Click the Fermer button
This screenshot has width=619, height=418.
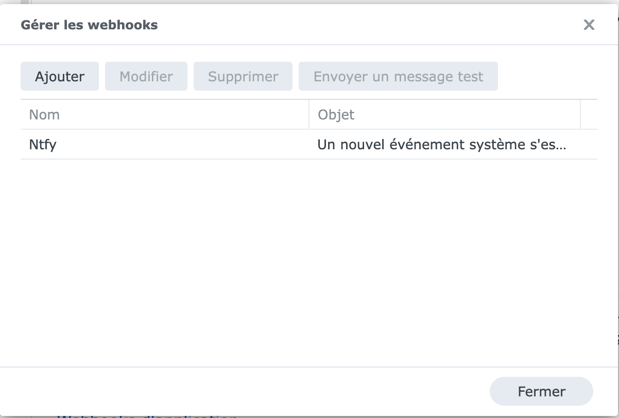tap(541, 391)
